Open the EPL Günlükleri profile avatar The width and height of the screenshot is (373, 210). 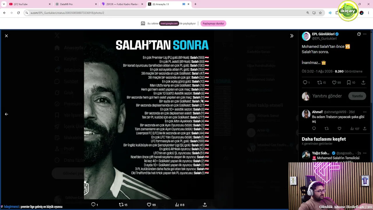point(306,36)
